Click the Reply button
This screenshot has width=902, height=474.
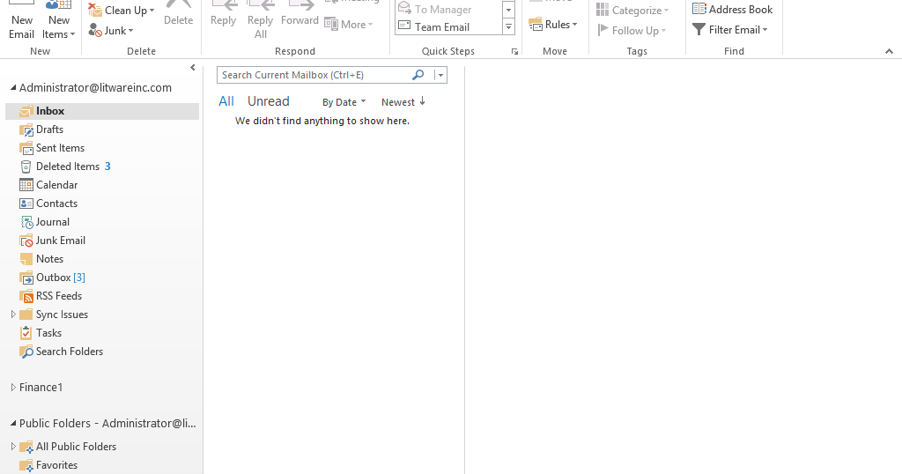point(223,15)
